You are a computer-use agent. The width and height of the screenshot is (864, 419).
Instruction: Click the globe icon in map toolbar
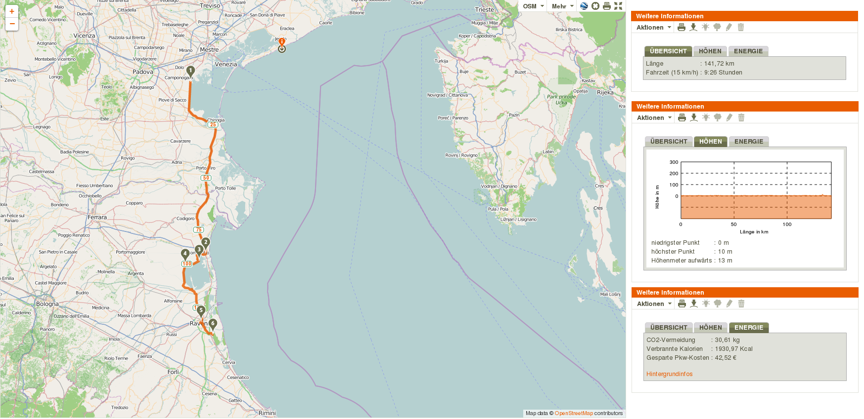[x=584, y=6]
